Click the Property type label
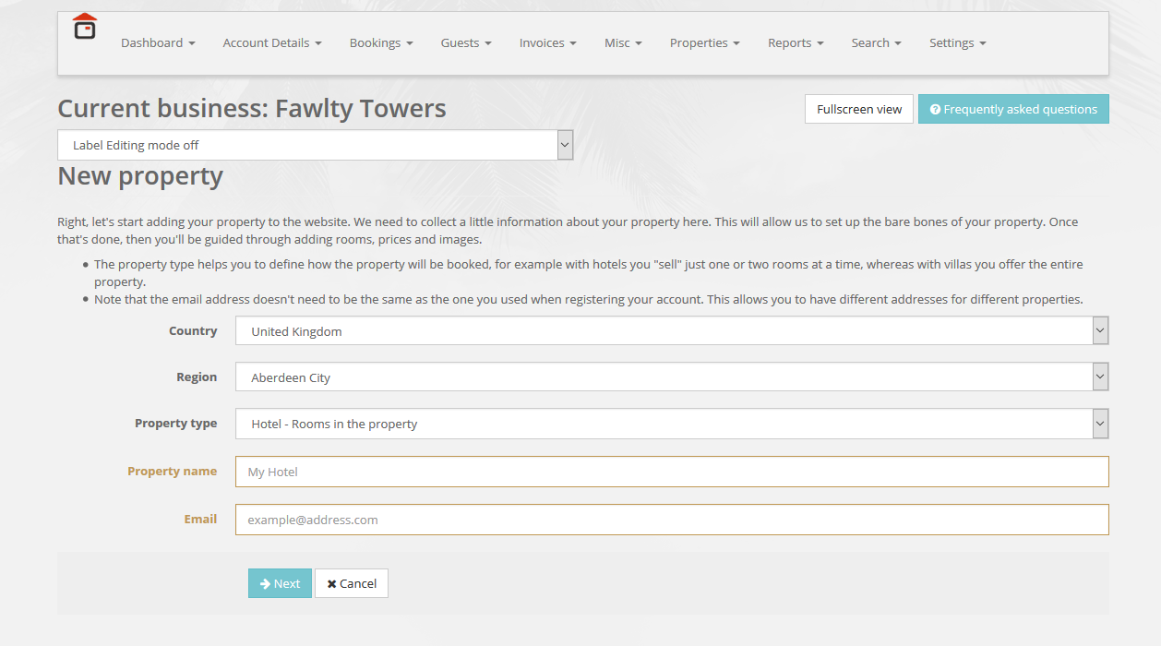Image resolution: width=1161 pixels, height=646 pixels. 176,424
